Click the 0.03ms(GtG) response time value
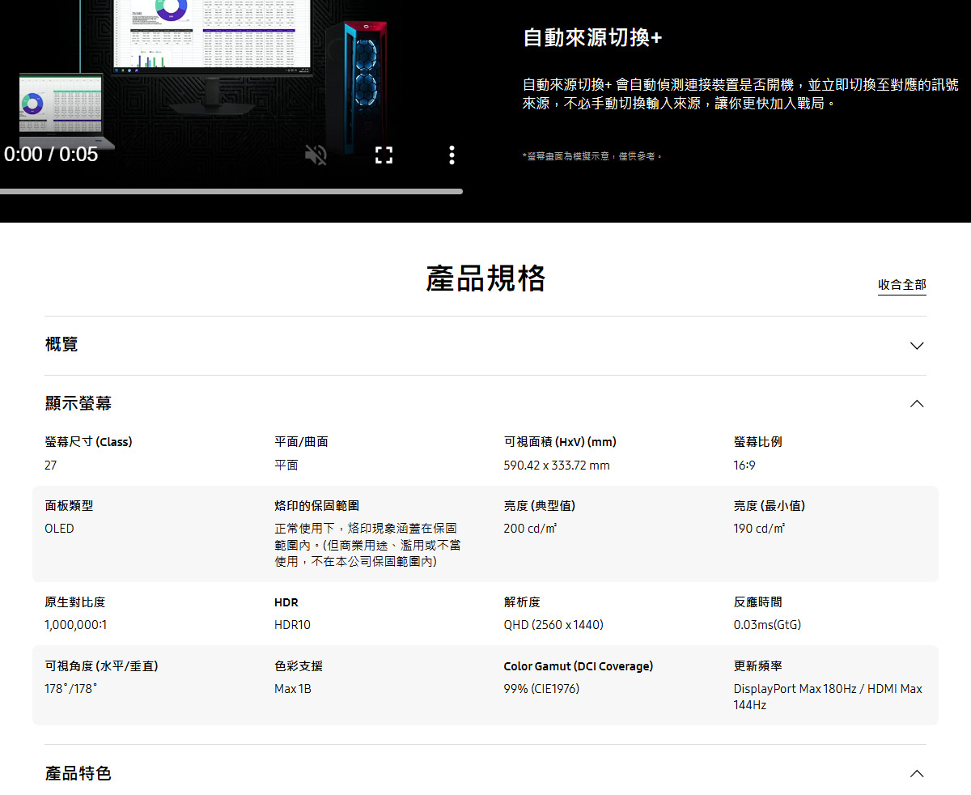This screenshot has width=971, height=795. (767, 625)
